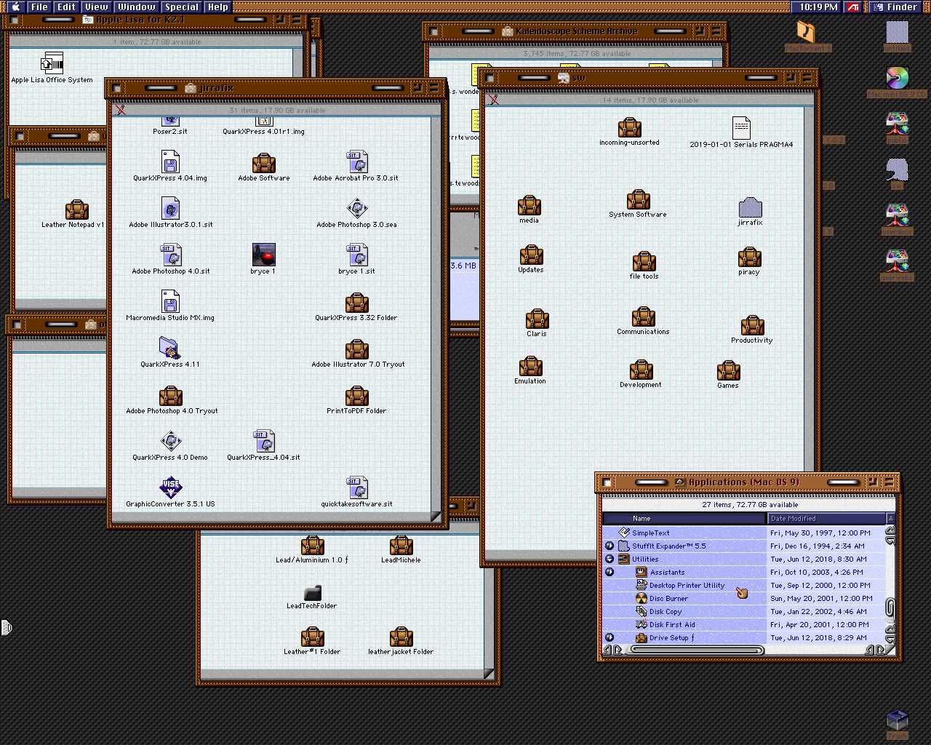Open the Bryce 1 application icon
The image size is (931, 745).
(x=263, y=255)
